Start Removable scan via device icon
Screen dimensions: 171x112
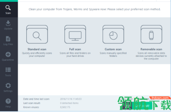[151, 34]
